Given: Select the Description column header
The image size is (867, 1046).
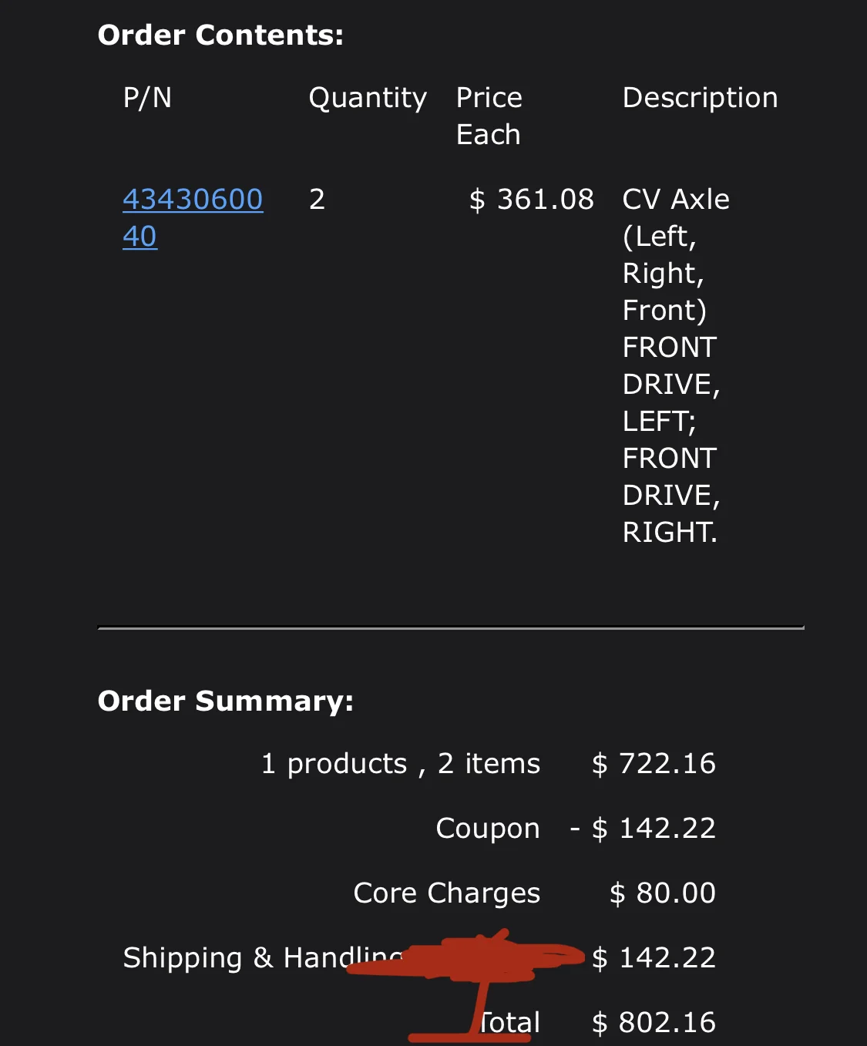Looking at the screenshot, I should pyautogui.click(x=700, y=98).
